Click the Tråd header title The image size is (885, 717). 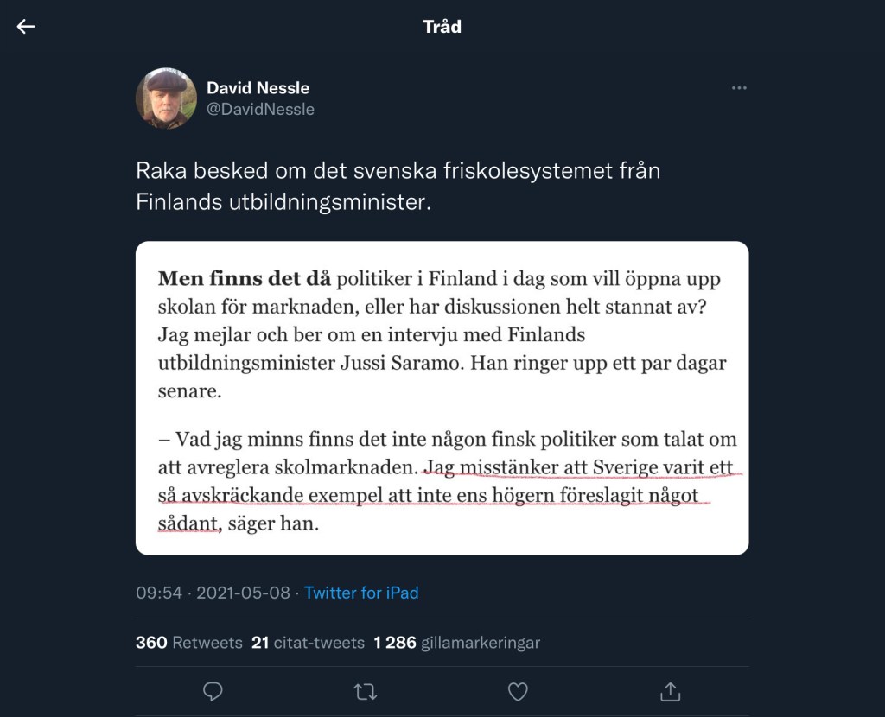[x=442, y=27]
